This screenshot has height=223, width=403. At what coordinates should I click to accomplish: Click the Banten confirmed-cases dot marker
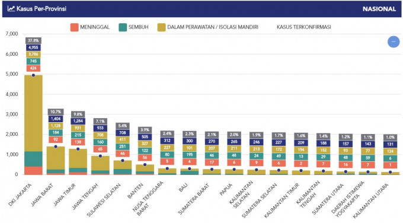(145, 165)
